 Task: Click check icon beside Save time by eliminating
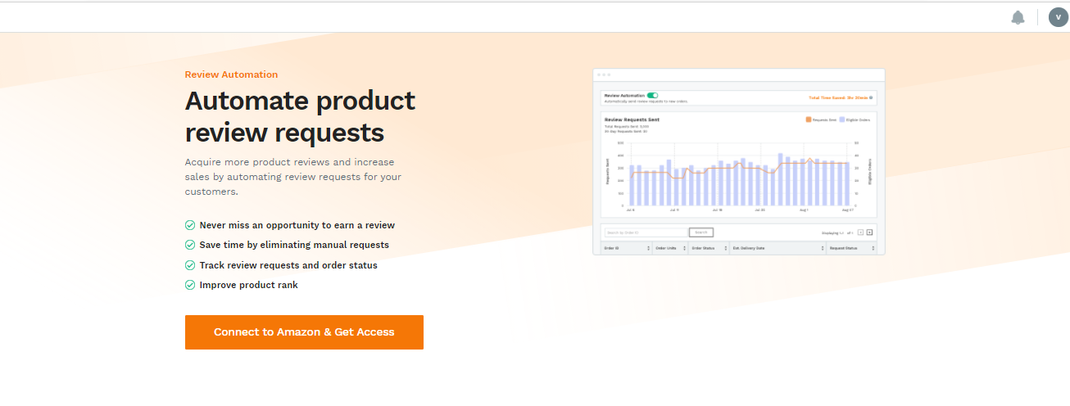point(190,245)
